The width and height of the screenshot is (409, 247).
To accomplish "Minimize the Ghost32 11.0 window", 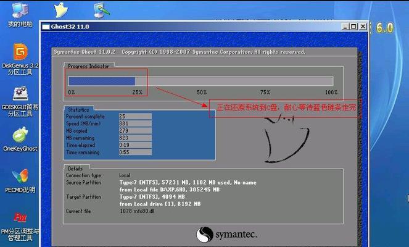I will (345, 27).
